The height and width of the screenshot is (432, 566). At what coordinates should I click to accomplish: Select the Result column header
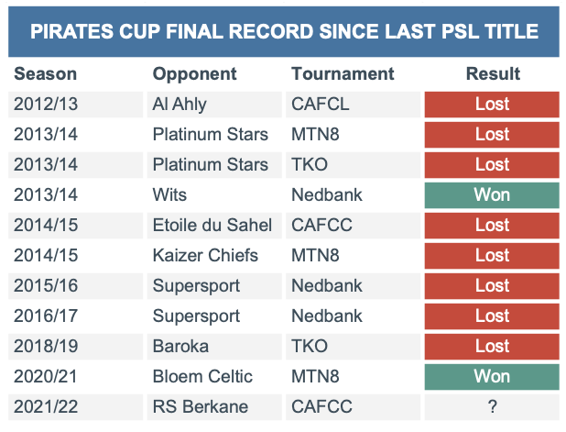[x=493, y=74]
